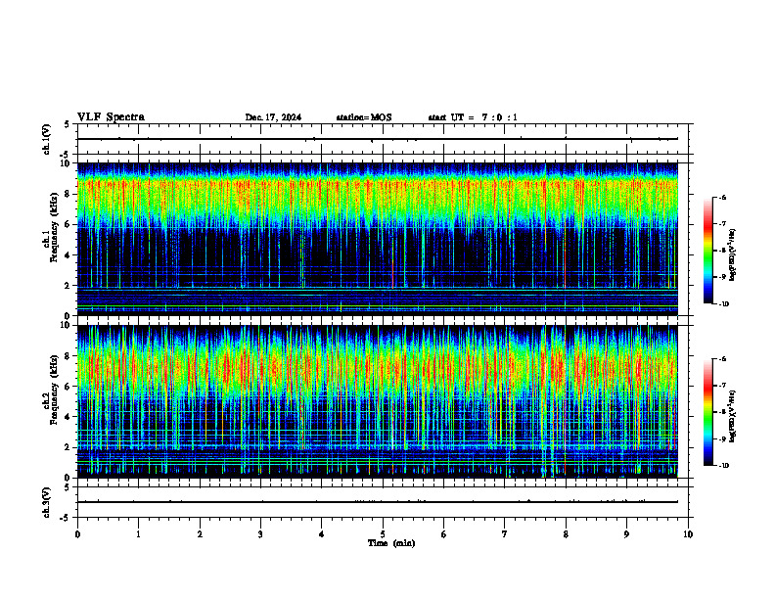The width and height of the screenshot is (775, 599).
Task: Click the 'station=MOS' label
Action: tap(364, 117)
